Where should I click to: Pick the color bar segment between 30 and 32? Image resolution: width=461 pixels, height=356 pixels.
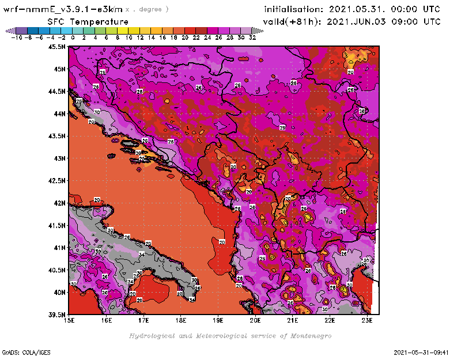pos(246,31)
